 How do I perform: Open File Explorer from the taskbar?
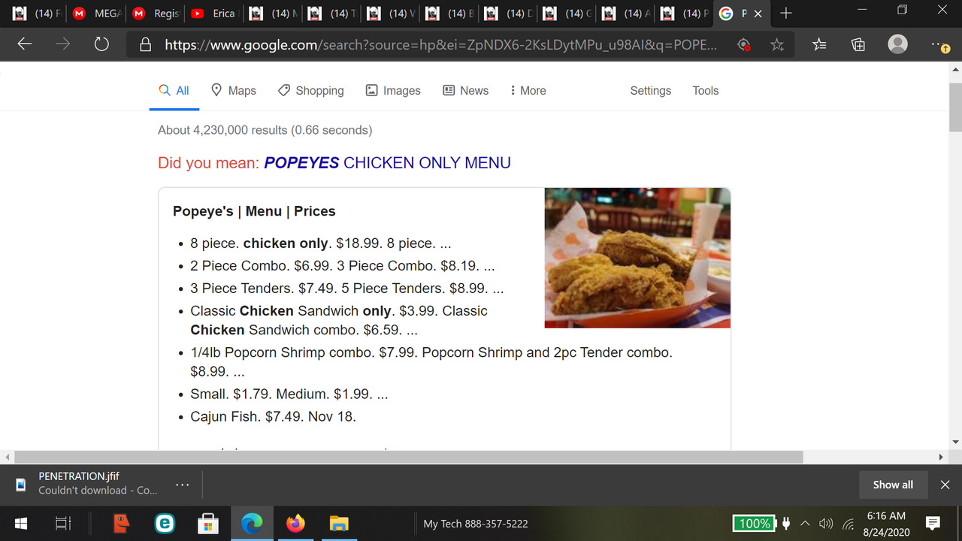pos(339,523)
